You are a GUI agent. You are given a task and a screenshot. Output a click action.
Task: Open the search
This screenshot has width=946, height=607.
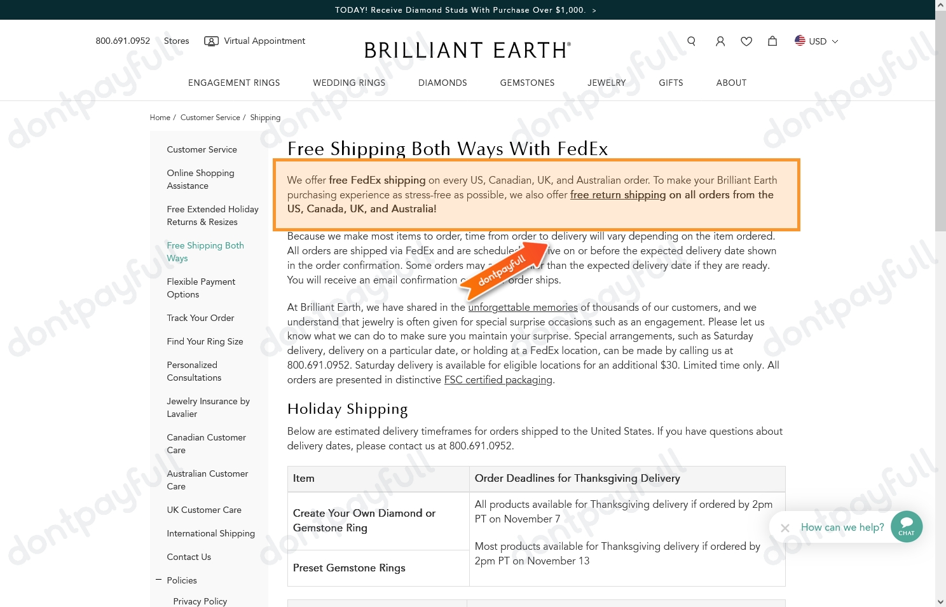click(x=691, y=41)
